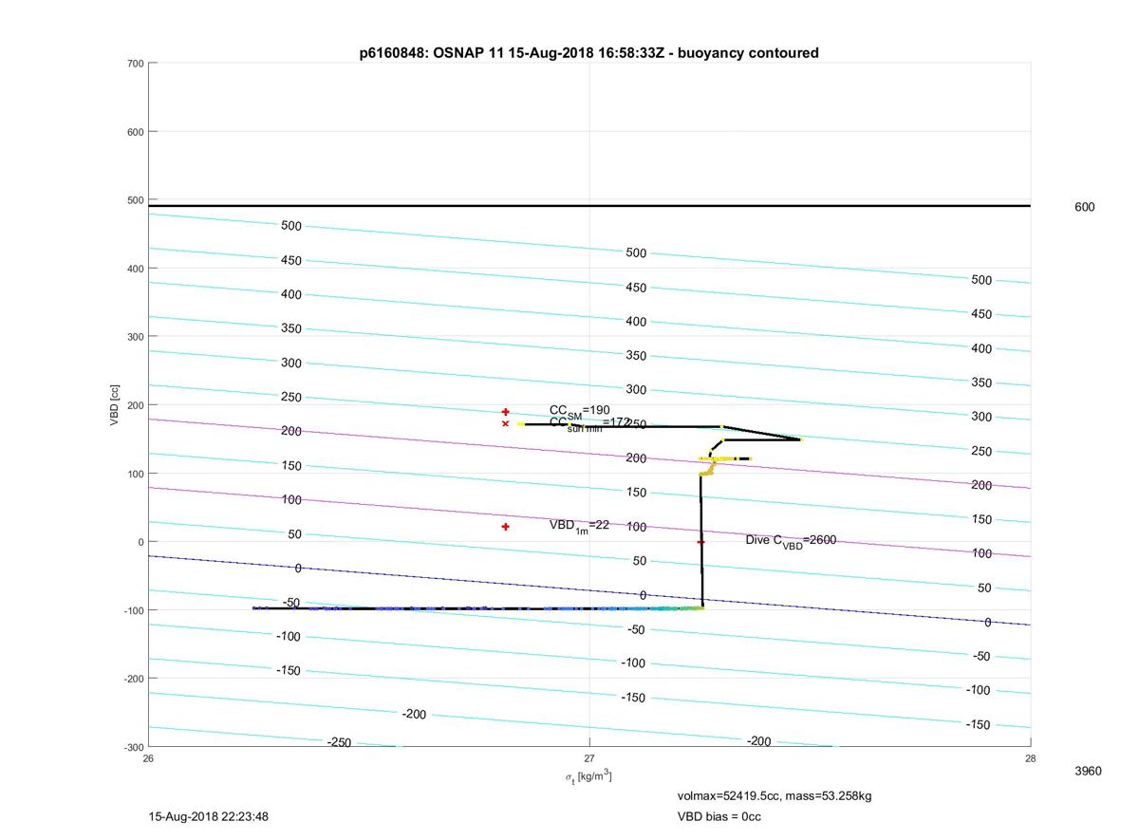The width and height of the screenshot is (1139, 840).
Task: Click the red plus marker beside VBD 1m=22
Action: (x=506, y=527)
